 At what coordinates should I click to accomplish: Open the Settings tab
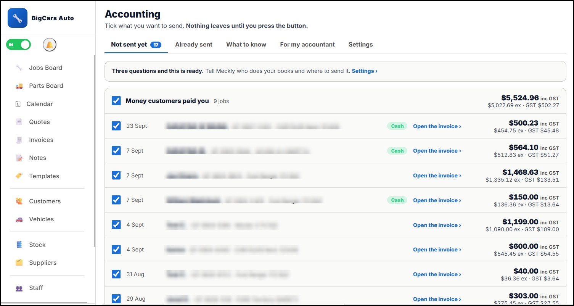pyautogui.click(x=361, y=45)
